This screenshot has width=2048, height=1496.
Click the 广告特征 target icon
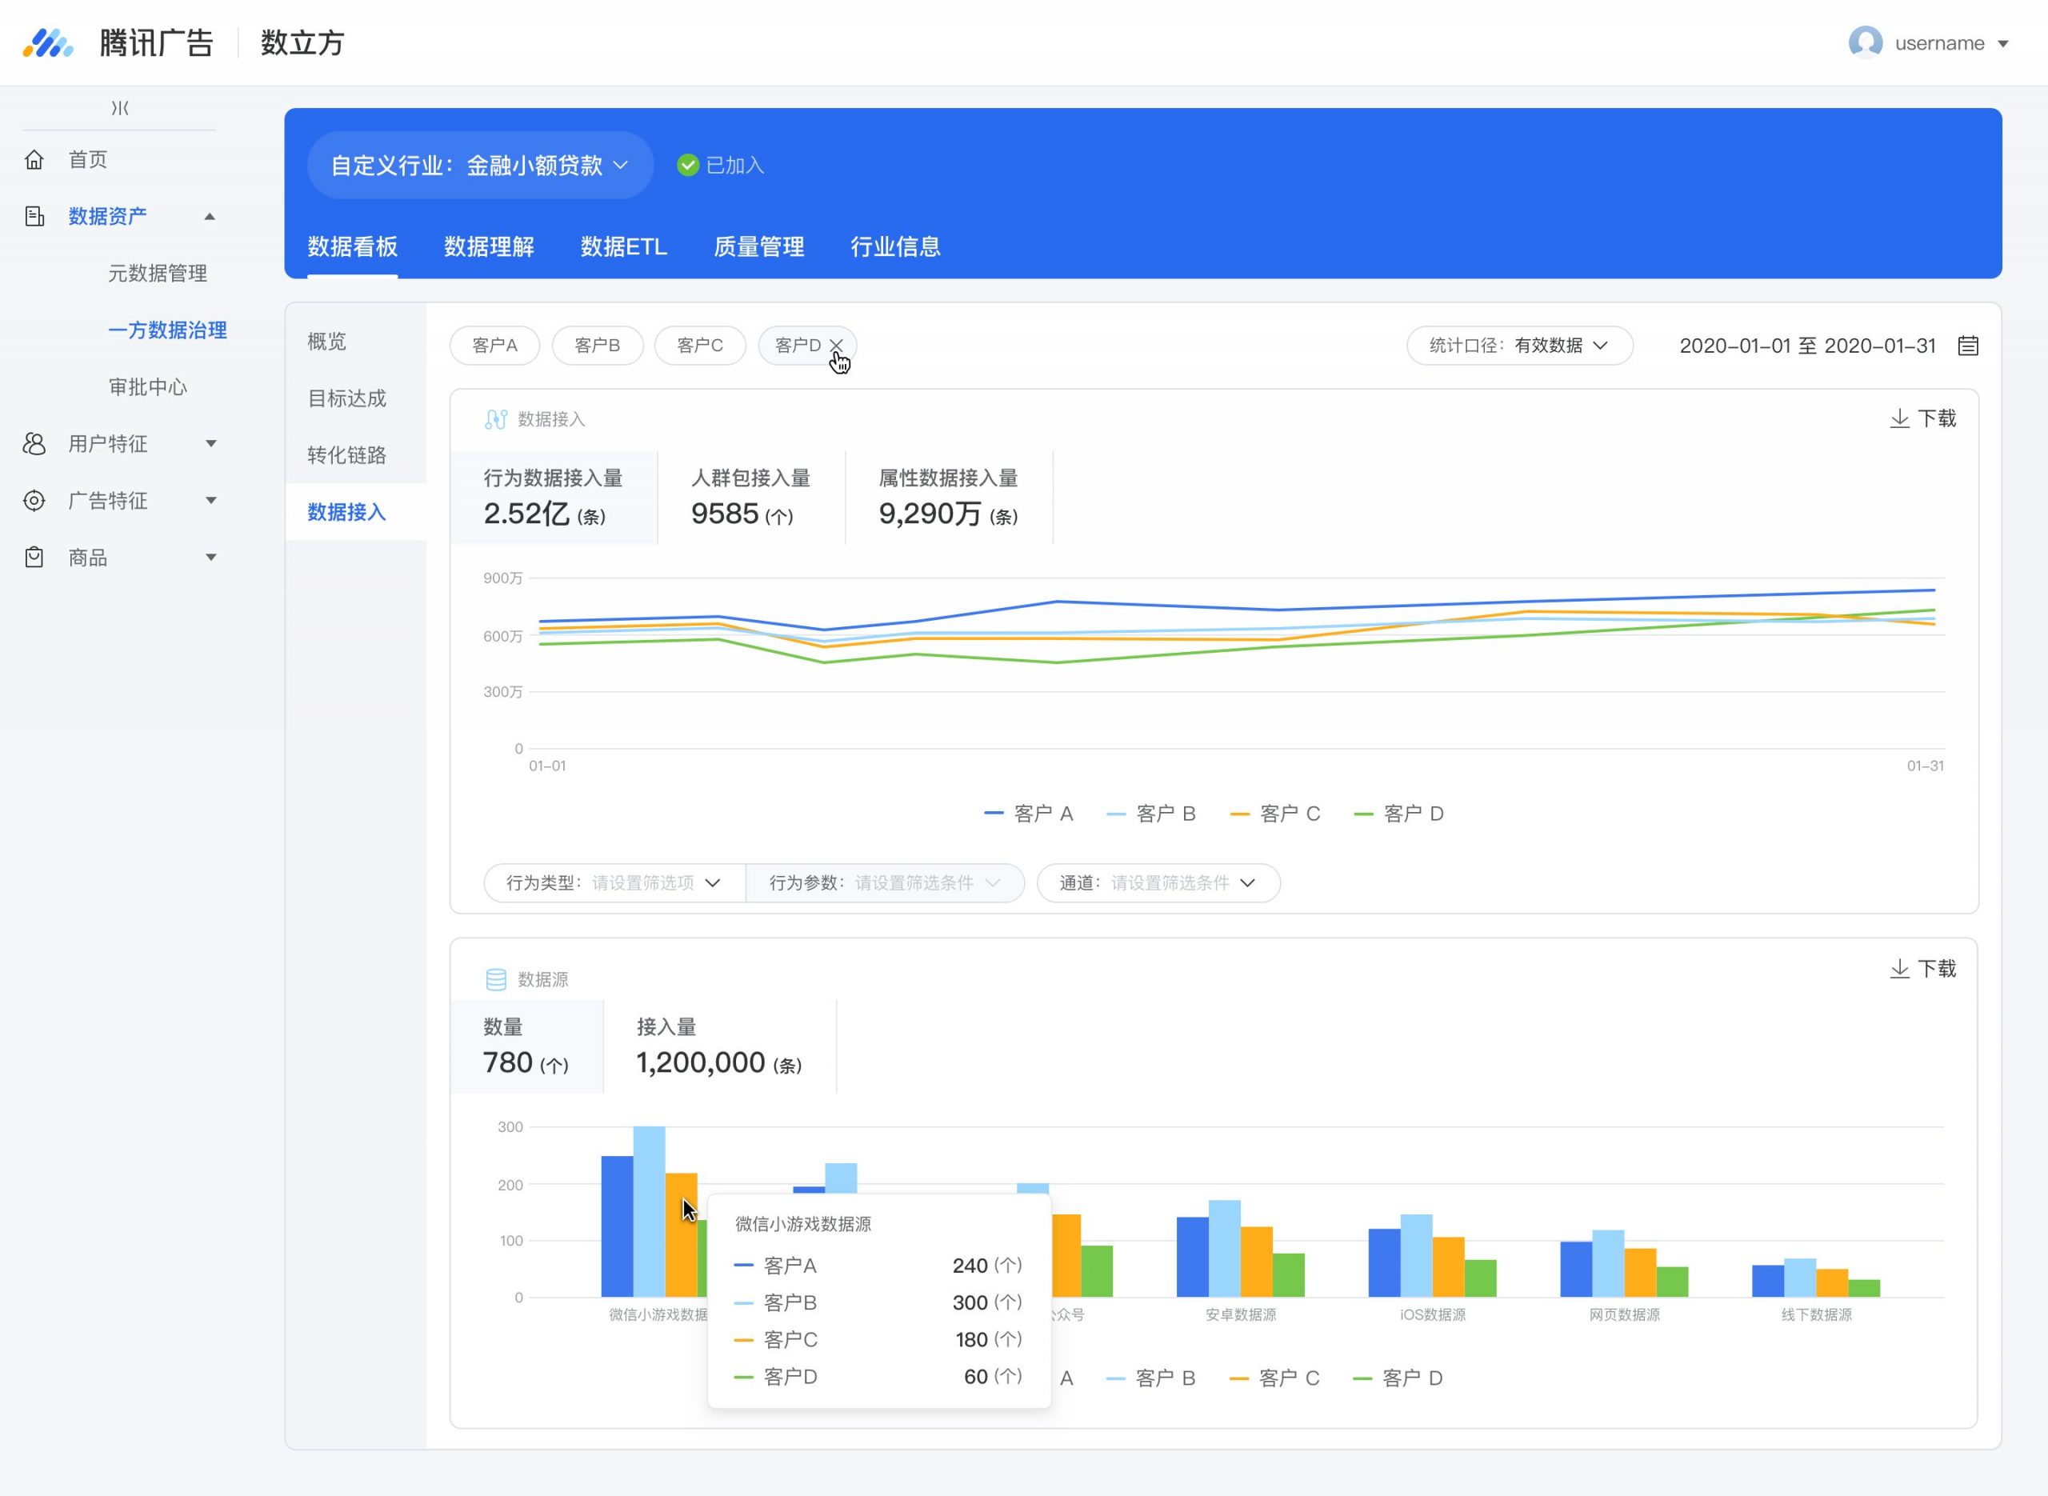point(34,500)
